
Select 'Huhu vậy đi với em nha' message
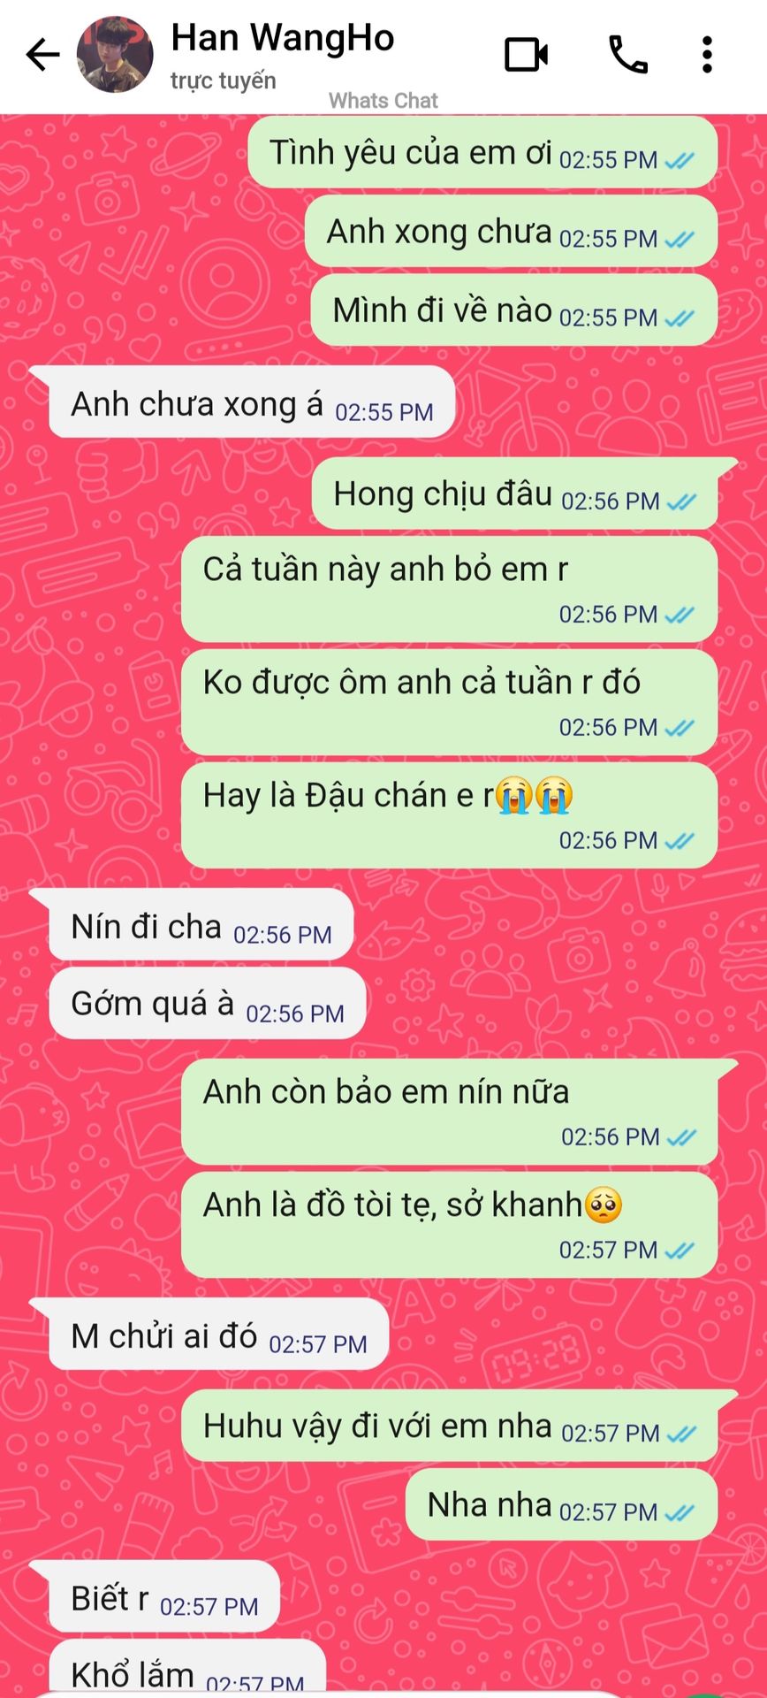(449, 1426)
